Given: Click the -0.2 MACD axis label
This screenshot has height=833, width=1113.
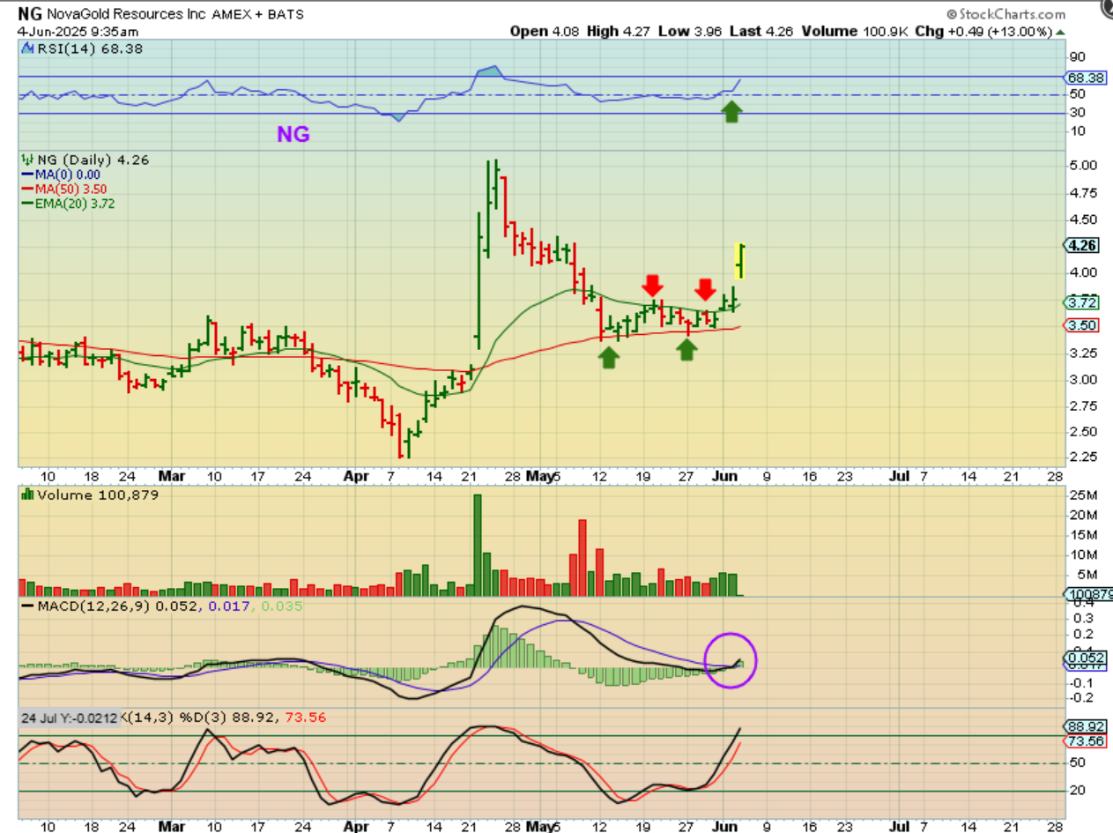Looking at the screenshot, I should [1080, 697].
